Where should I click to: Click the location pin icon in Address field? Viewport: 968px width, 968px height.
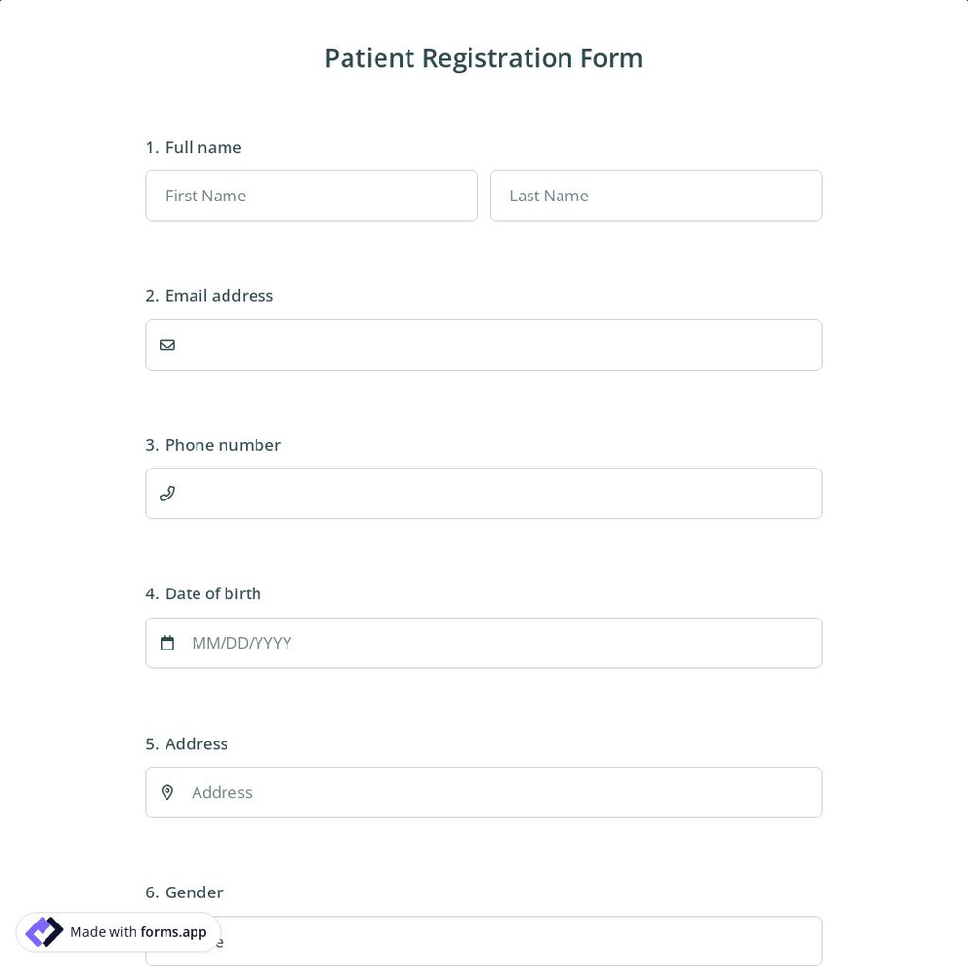[x=167, y=792]
